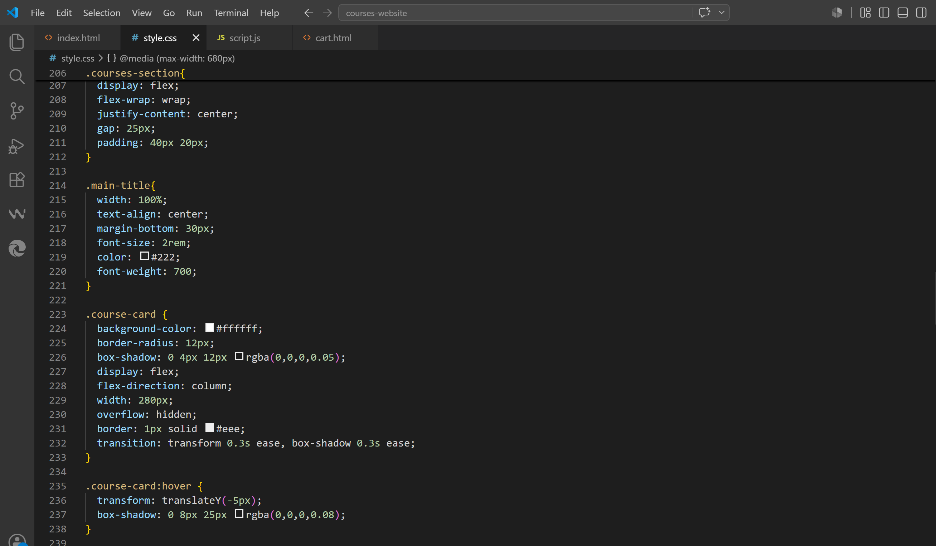Viewport: 936px width, 546px height.
Task: Switch to the script.js tab
Action: pos(244,38)
